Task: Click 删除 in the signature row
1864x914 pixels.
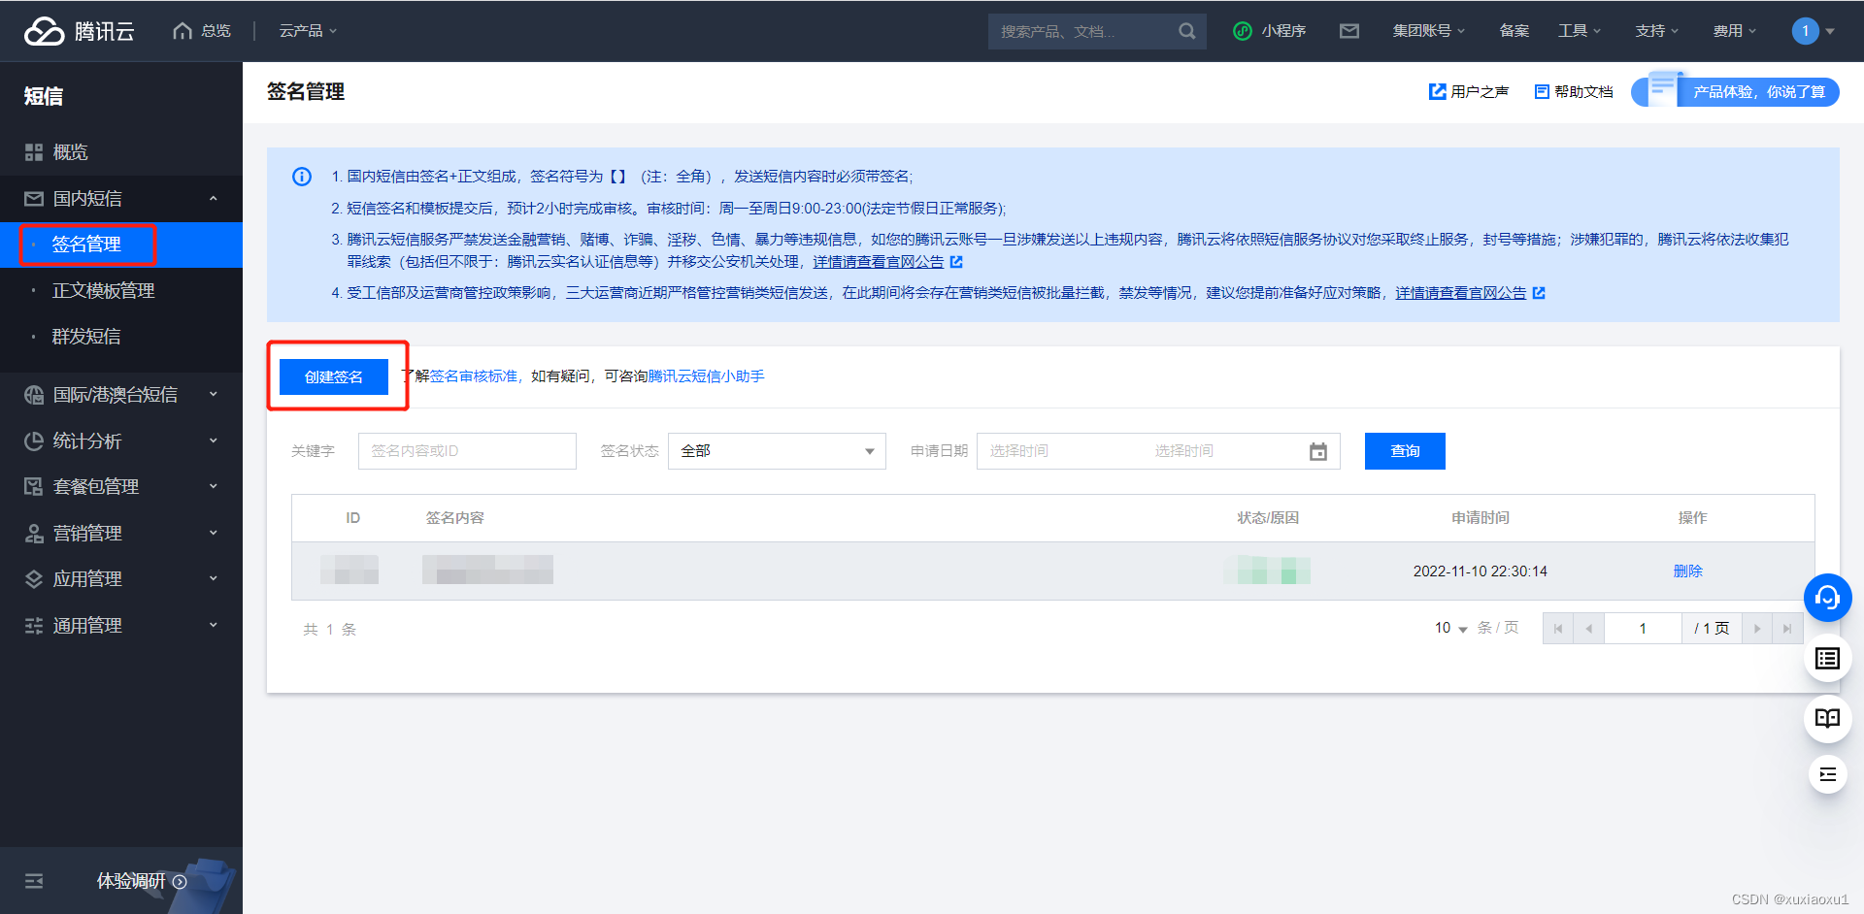Action: 1688,571
